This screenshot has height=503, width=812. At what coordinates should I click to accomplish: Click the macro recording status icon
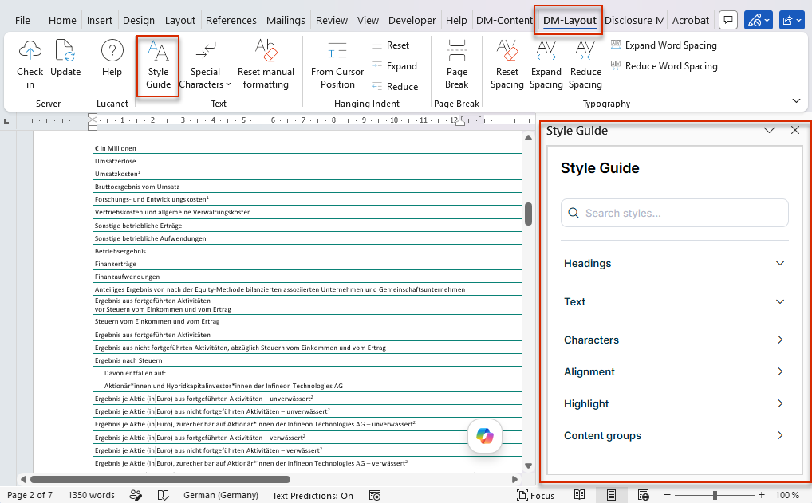click(375, 495)
